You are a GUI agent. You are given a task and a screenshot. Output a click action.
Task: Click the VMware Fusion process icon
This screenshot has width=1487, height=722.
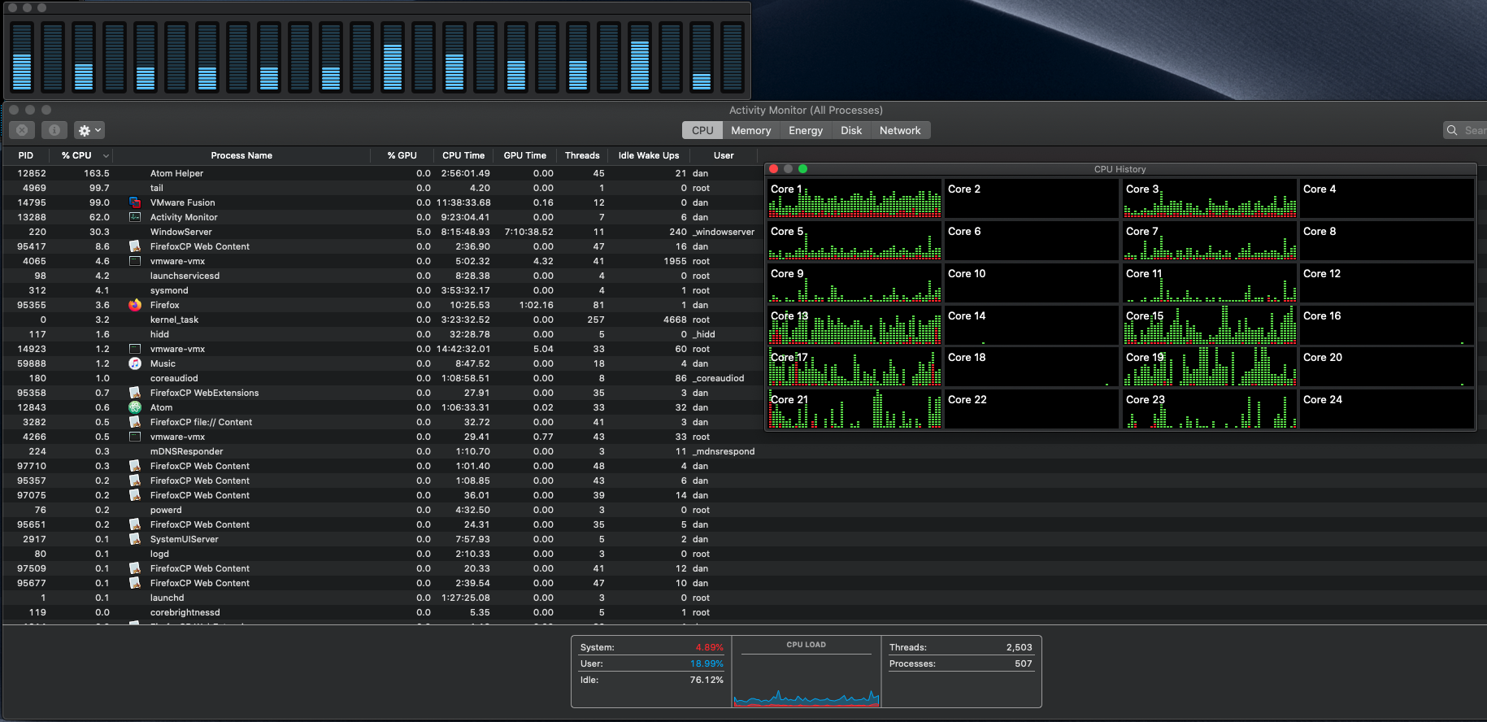click(135, 202)
